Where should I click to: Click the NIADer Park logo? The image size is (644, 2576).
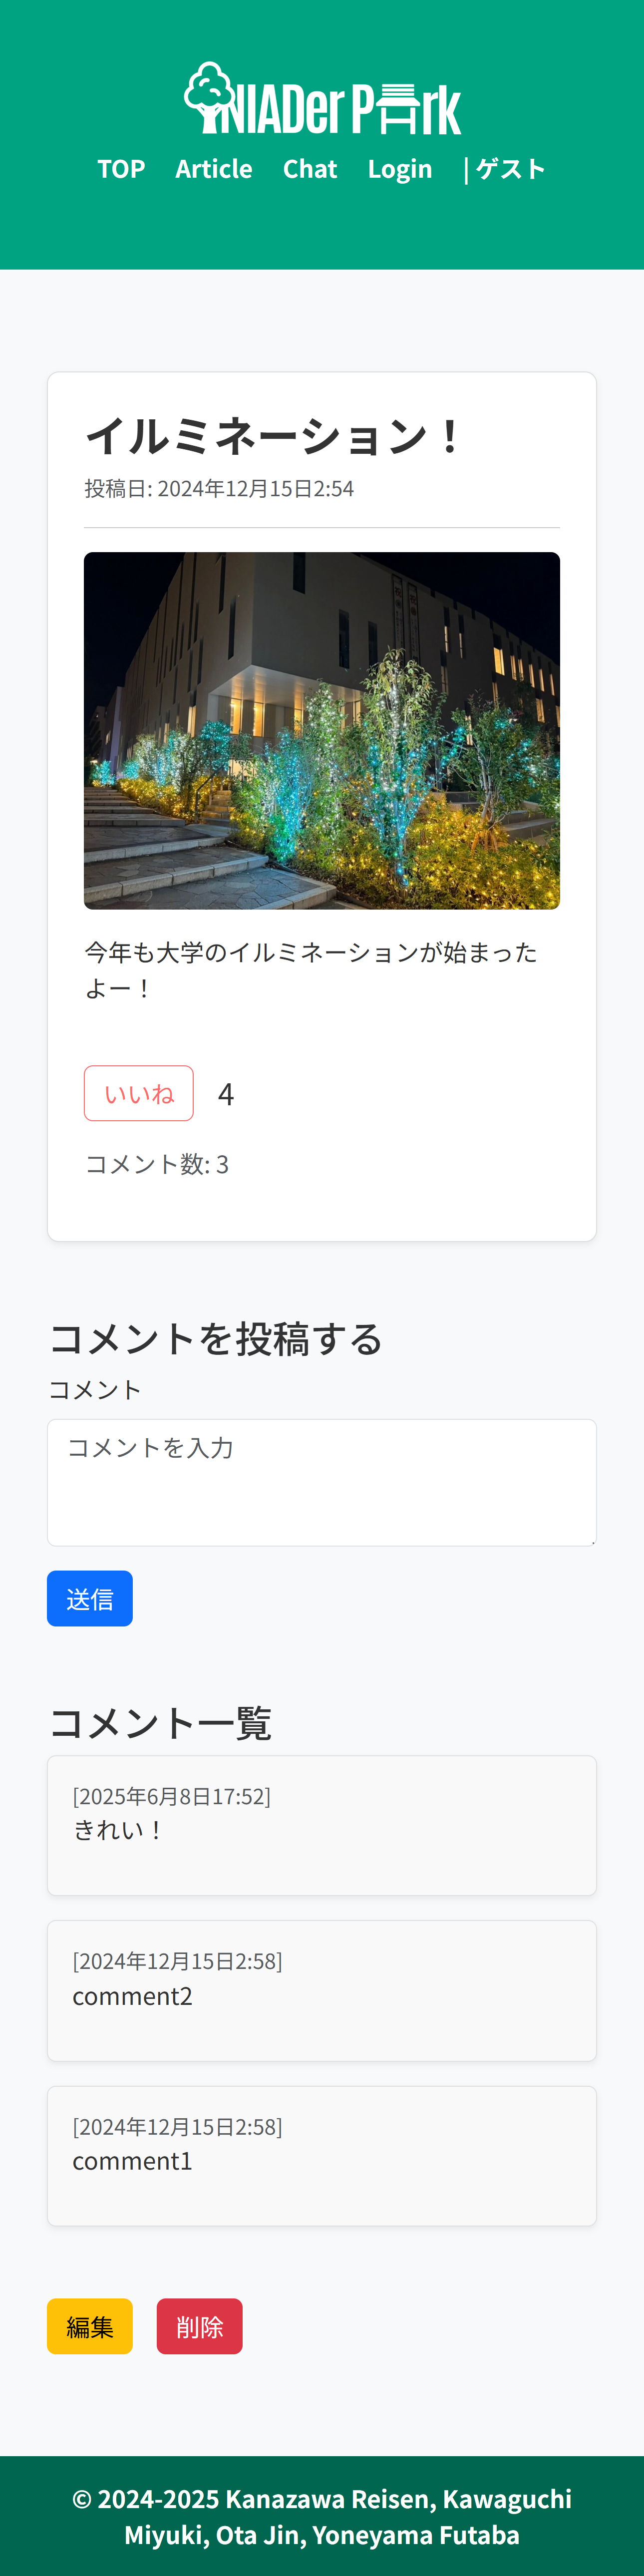(322, 98)
